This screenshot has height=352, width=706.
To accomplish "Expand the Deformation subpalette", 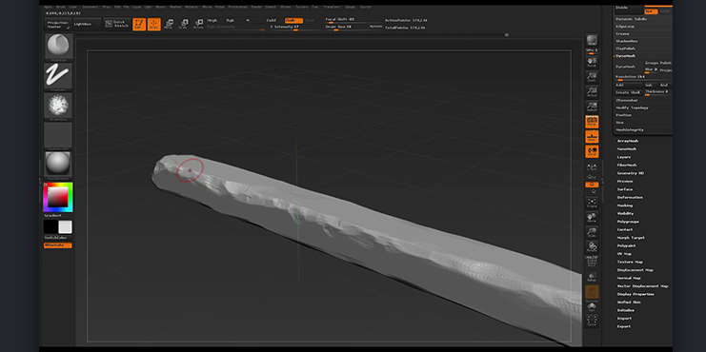I will click(630, 197).
